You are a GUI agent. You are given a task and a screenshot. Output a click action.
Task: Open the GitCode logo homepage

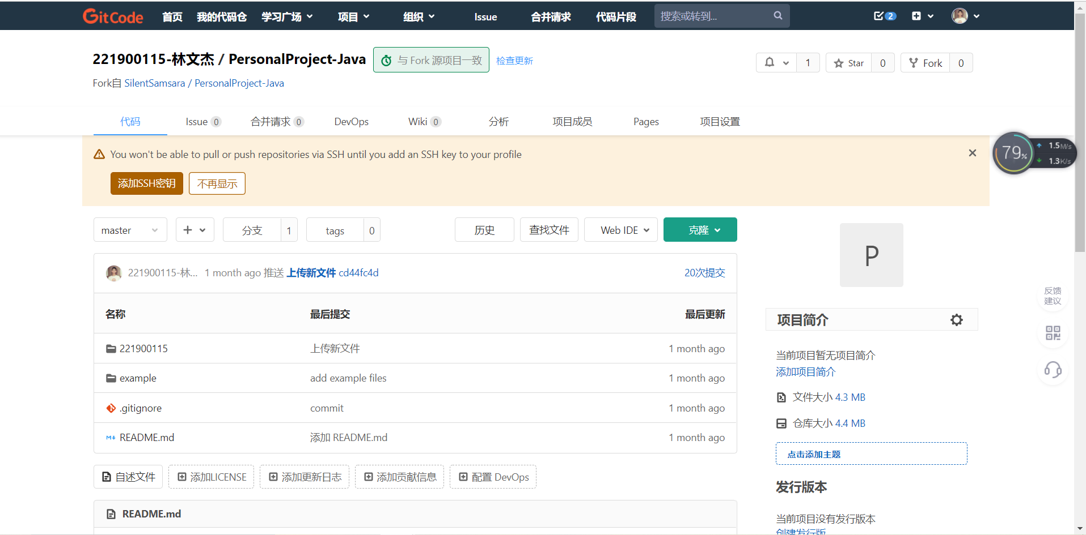pyautogui.click(x=113, y=16)
